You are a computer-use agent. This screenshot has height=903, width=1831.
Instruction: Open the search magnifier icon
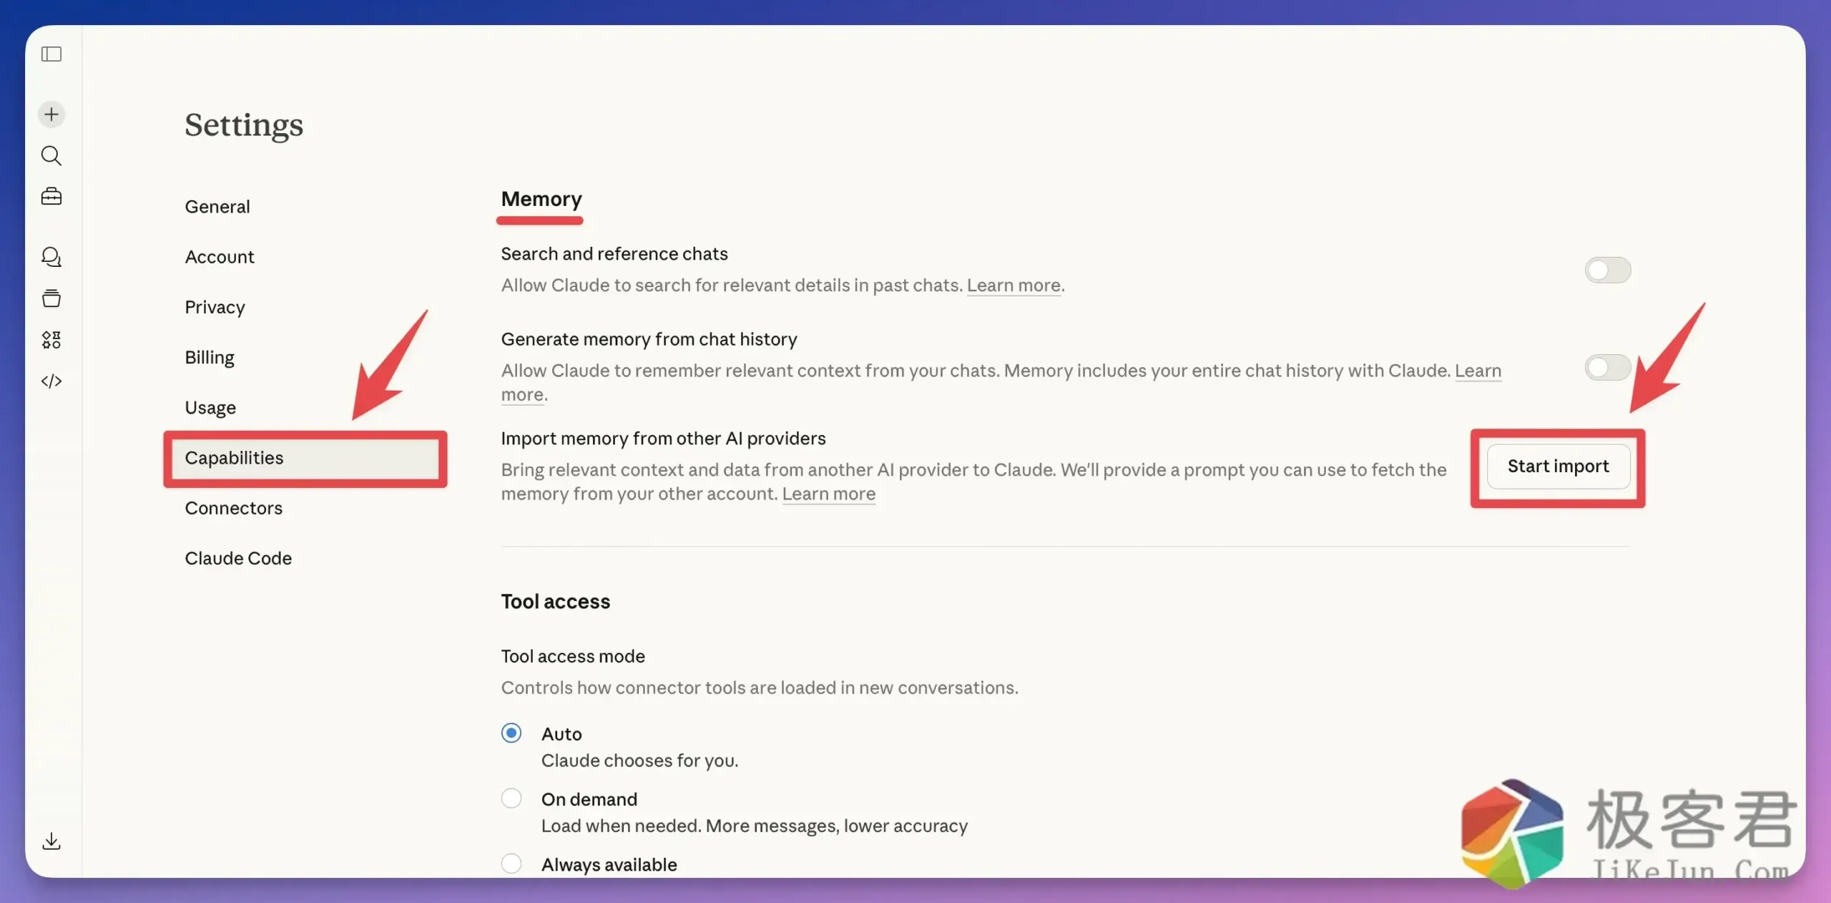(x=51, y=155)
